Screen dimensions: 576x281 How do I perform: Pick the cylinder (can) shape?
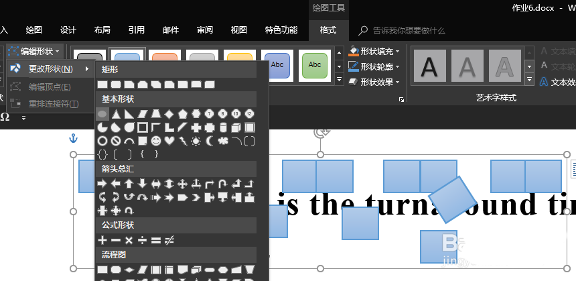[x=222, y=127]
